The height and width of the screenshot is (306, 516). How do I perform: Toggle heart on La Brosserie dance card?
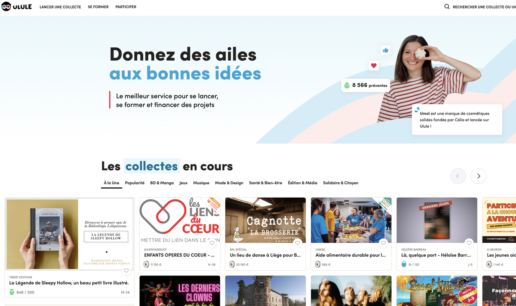pyautogui.click(x=298, y=243)
